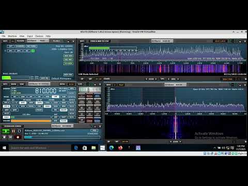Open the Windows Start menu
The image size is (248, 186).
click(4, 148)
